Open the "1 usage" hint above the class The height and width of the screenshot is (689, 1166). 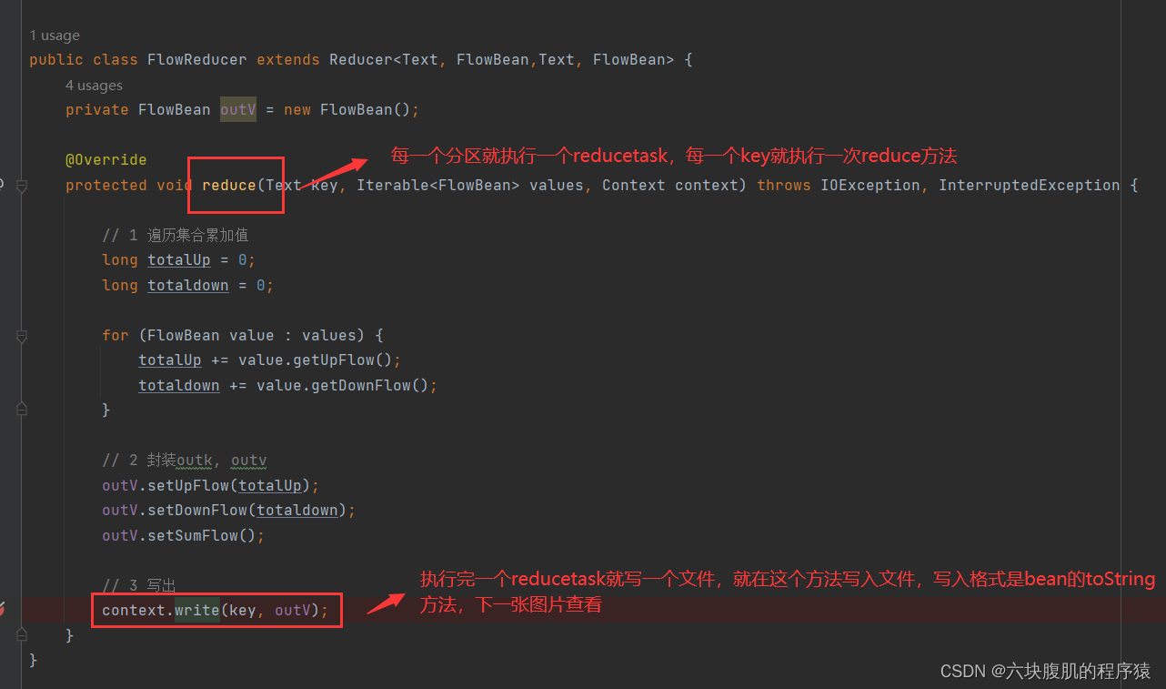click(55, 35)
